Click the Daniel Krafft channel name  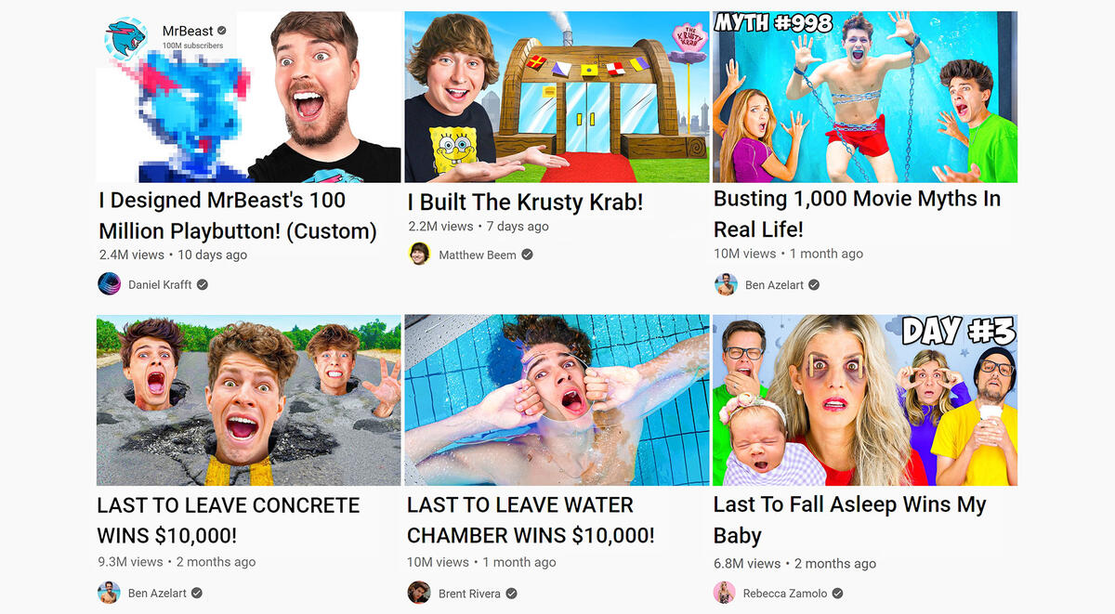160,285
